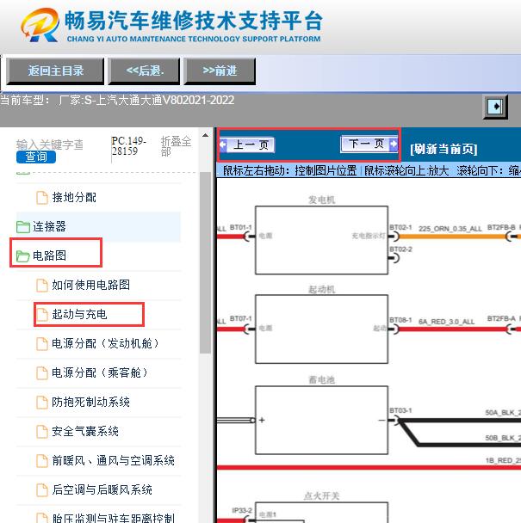Click the document icon beside 后空调与后暖风系统
The height and width of the screenshot is (523, 521).
click(x=42, y=490)
